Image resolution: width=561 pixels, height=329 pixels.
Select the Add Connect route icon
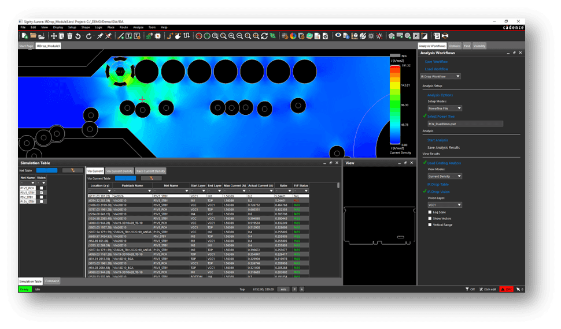tap(169, 36)
